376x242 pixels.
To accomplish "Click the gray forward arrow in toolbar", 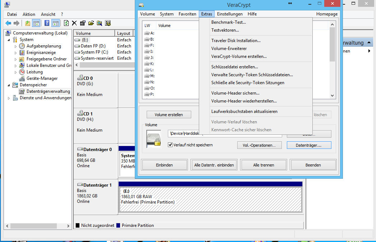I will [16, 23].
